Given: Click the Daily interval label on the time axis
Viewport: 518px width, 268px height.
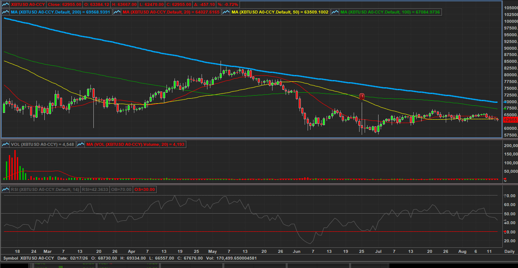Looking at the screenshot, I should point(510,252).
